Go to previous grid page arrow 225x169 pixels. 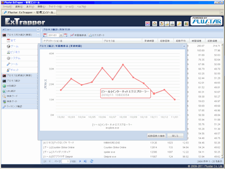(x=50, y=161)
